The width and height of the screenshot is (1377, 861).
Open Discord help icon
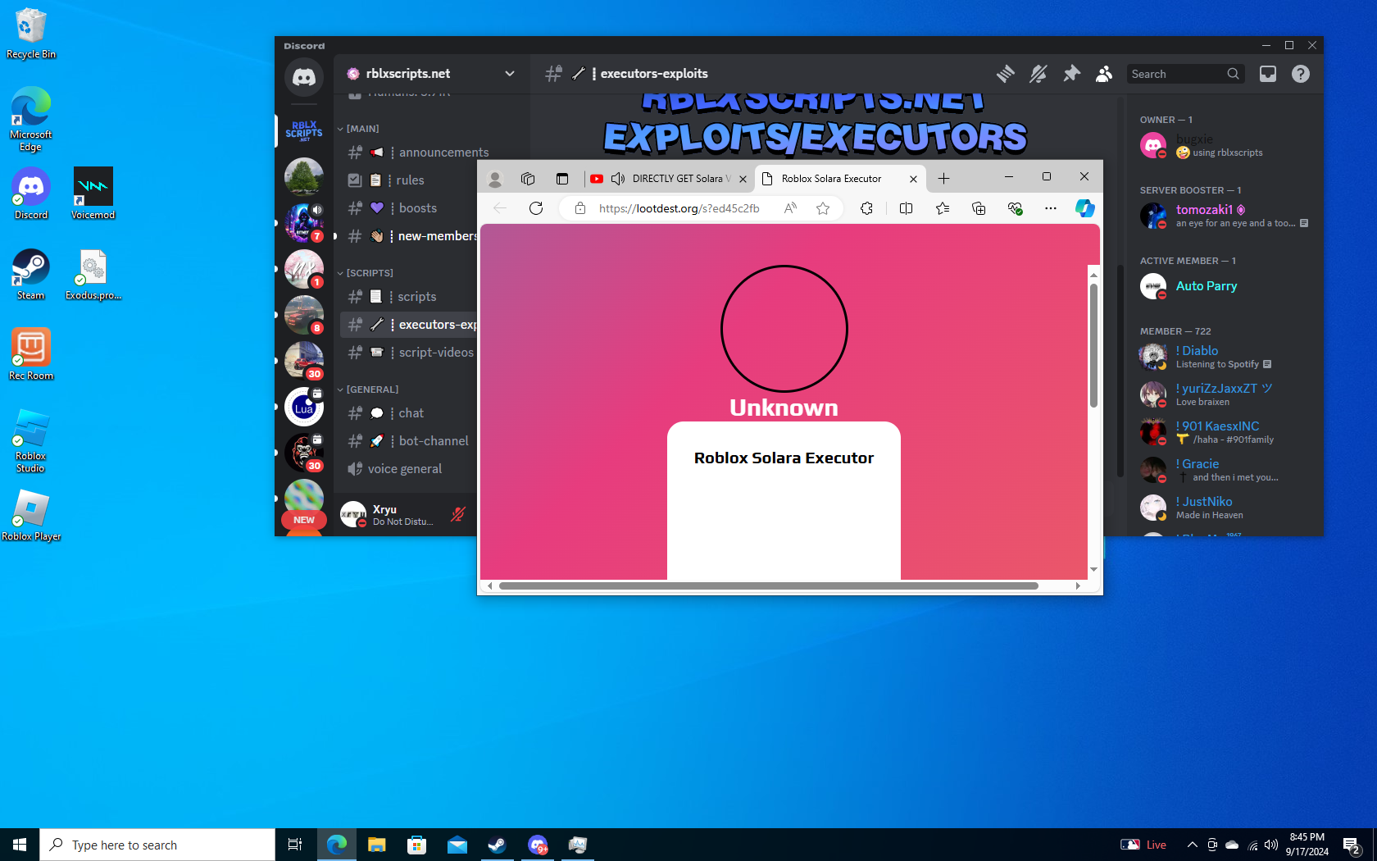point(1301,74)
